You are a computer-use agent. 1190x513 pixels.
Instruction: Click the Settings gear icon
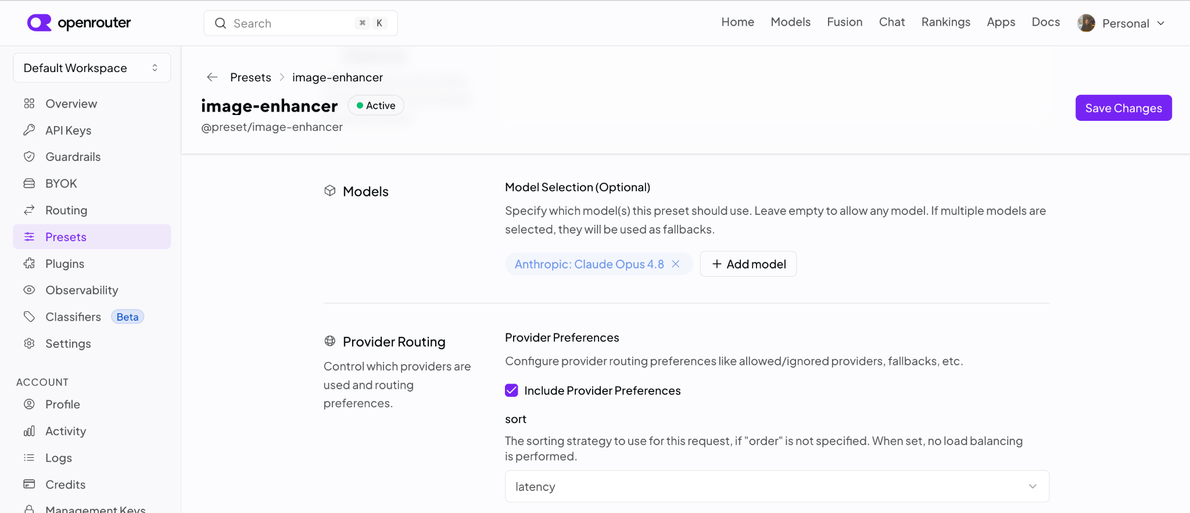(29, 343)
